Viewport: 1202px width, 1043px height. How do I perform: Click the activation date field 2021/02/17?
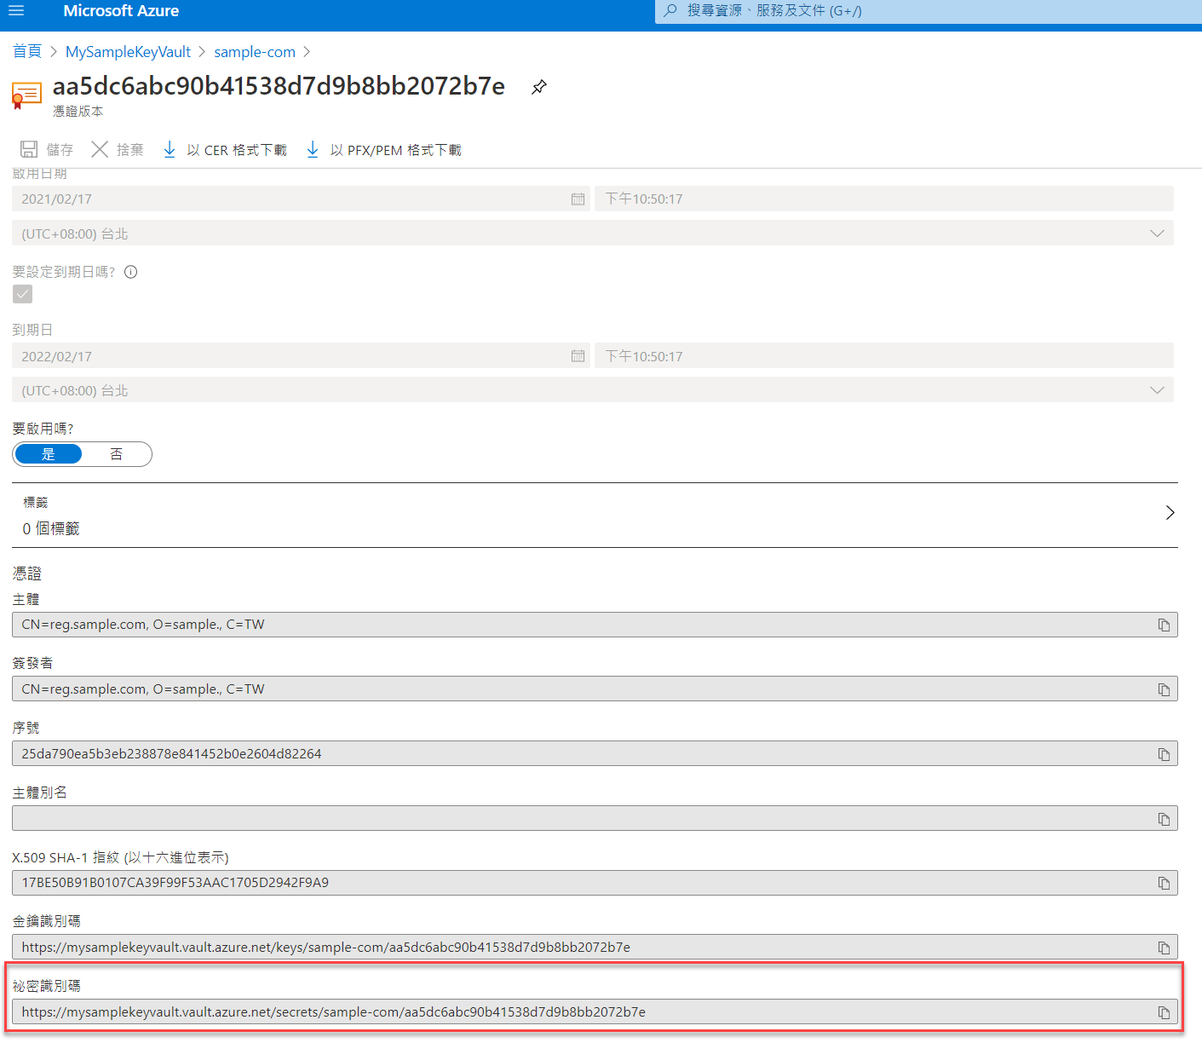tap(301, 199)
